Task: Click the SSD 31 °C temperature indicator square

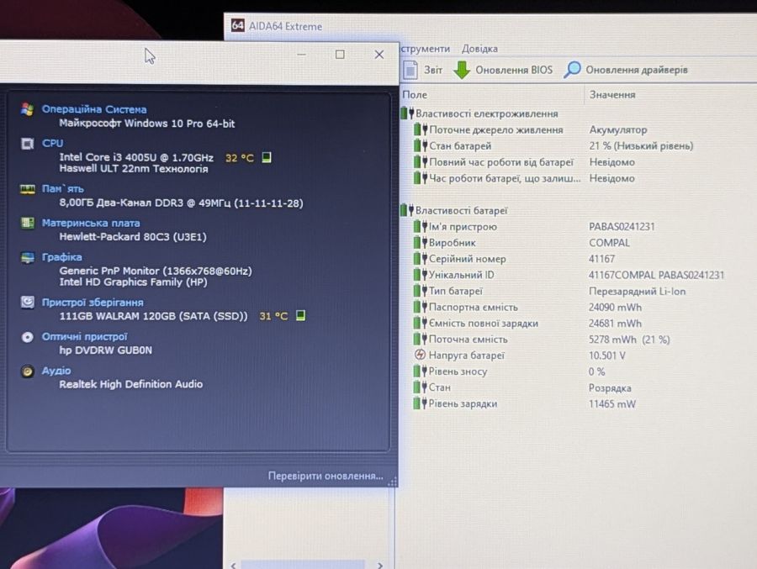Action: tap(300, 316)
